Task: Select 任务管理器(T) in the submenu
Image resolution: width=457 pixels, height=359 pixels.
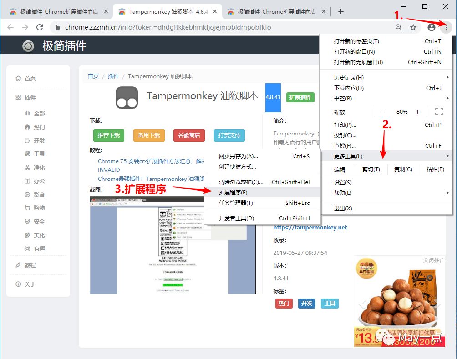Action: coord(262,203)
